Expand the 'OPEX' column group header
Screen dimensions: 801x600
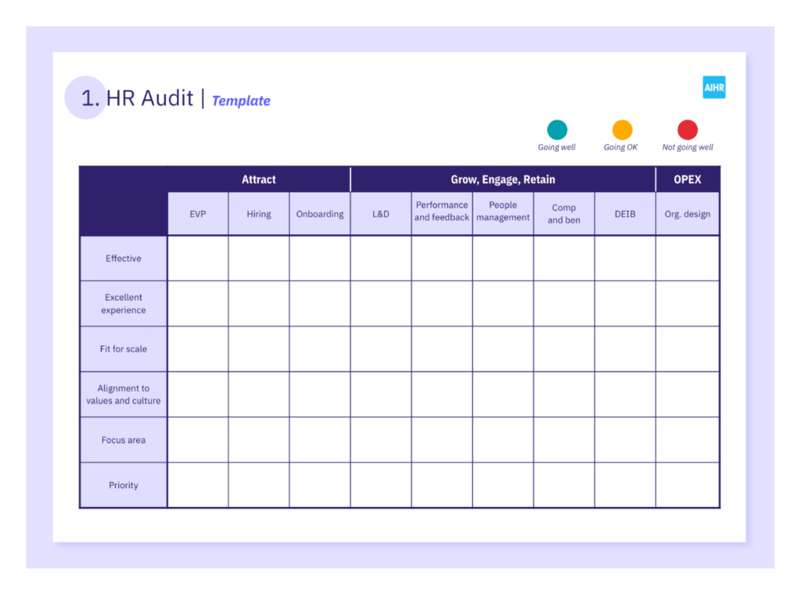[687, 179]
